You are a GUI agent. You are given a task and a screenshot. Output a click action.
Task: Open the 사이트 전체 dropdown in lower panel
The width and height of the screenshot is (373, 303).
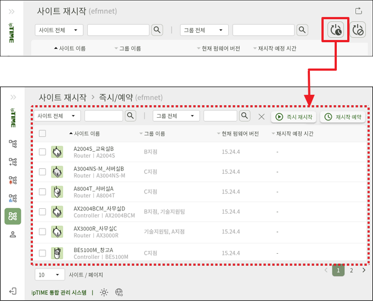(57, 116)
